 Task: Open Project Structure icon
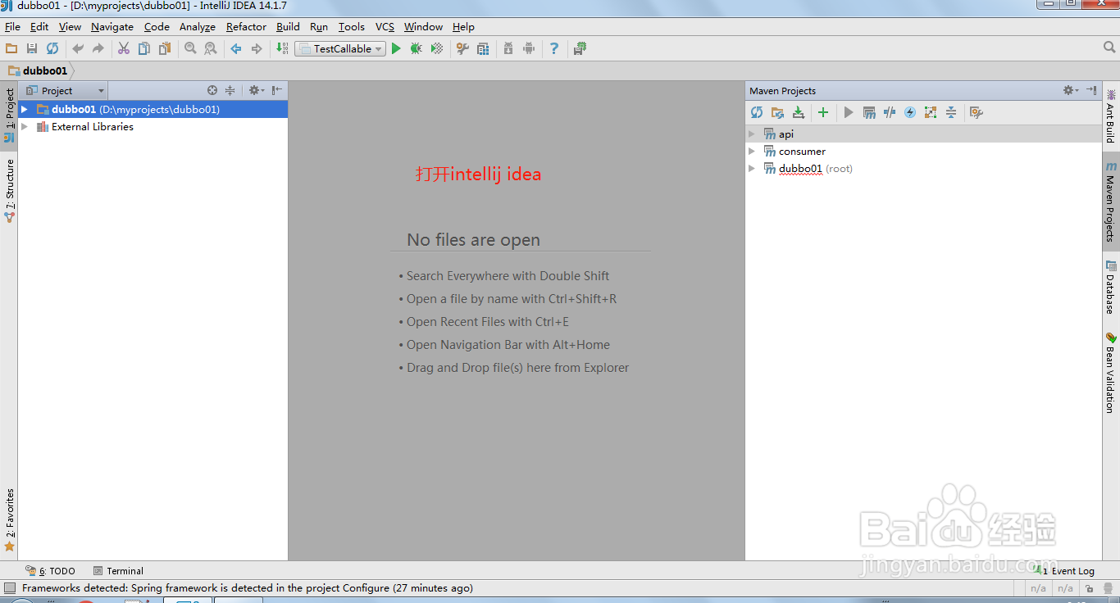(483, 48)
